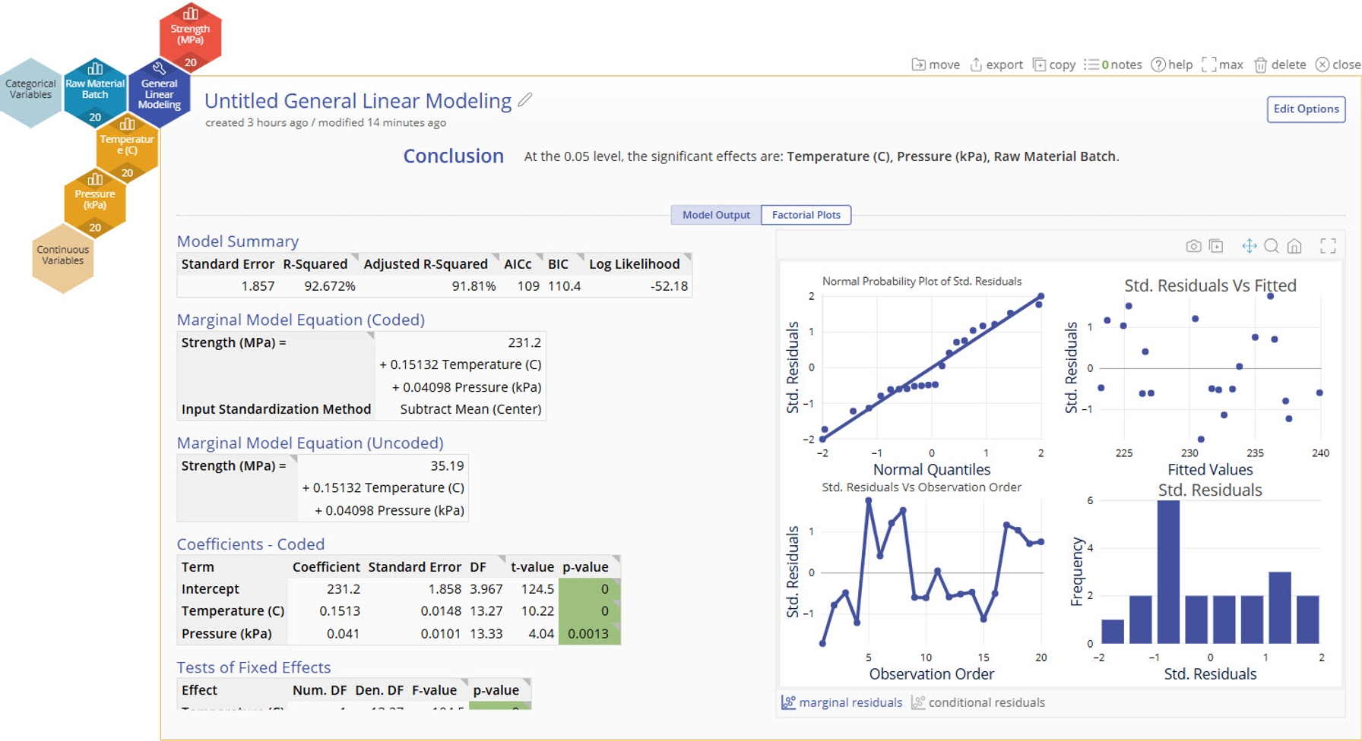The height and width of the screenshot is (741, 1362).
Task: Select the Temperature (C) hexagon
Action: pyautogui.click(x=127, y=147)
